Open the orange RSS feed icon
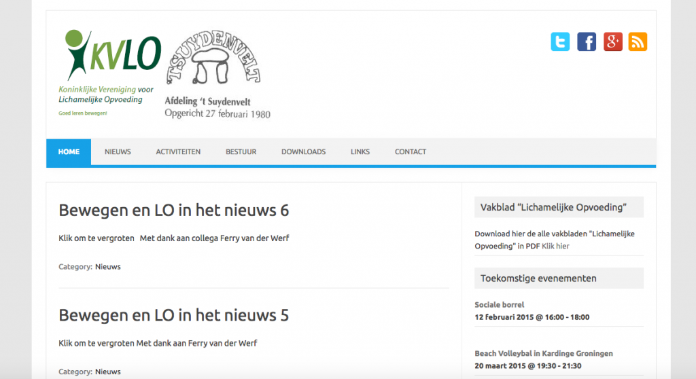The height and width of the screenshot is (379, 696). [x=638, y=41]
